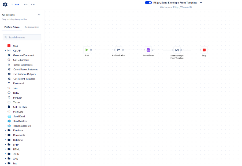Click the undo arrow icon
The image size is (242, 166).
click(26, 5)
